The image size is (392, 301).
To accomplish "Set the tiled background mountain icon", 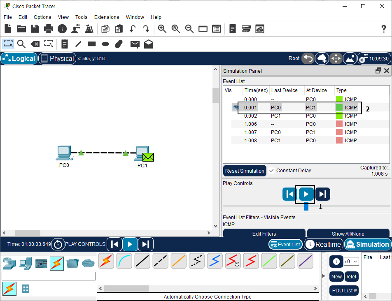I will point(350,59).
